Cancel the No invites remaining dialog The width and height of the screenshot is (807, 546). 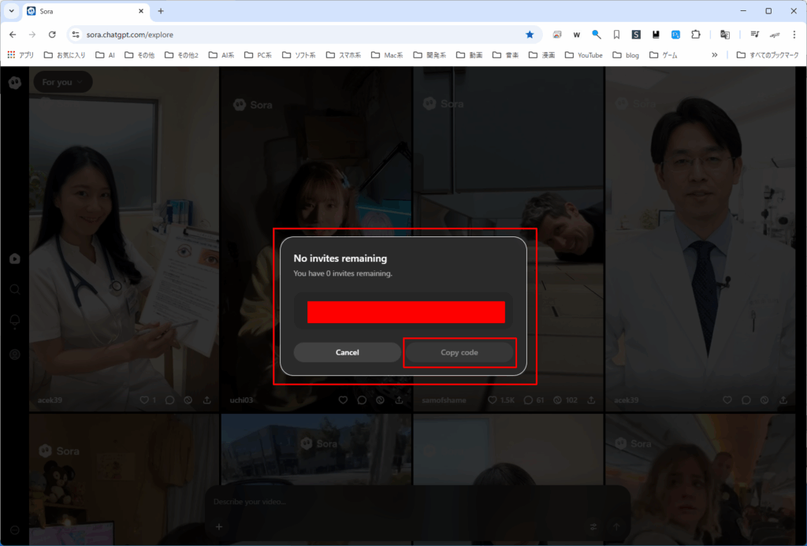click(347, 352)
